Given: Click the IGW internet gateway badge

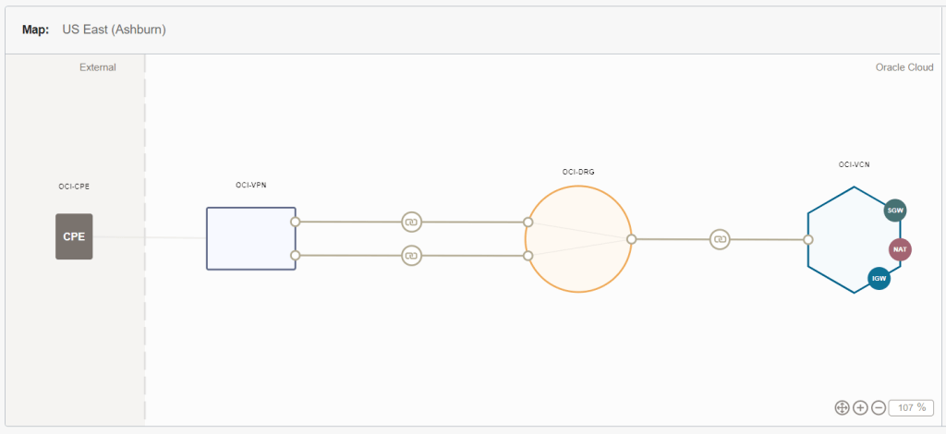Looking at the screenshot, I should click(x=879, y=278).
